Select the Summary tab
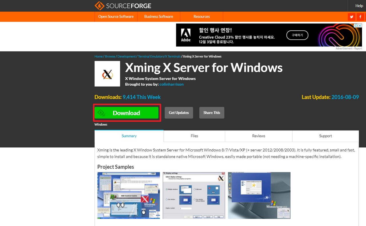Image resolution: width=366 pixels, height=226 pixels. 129,136
